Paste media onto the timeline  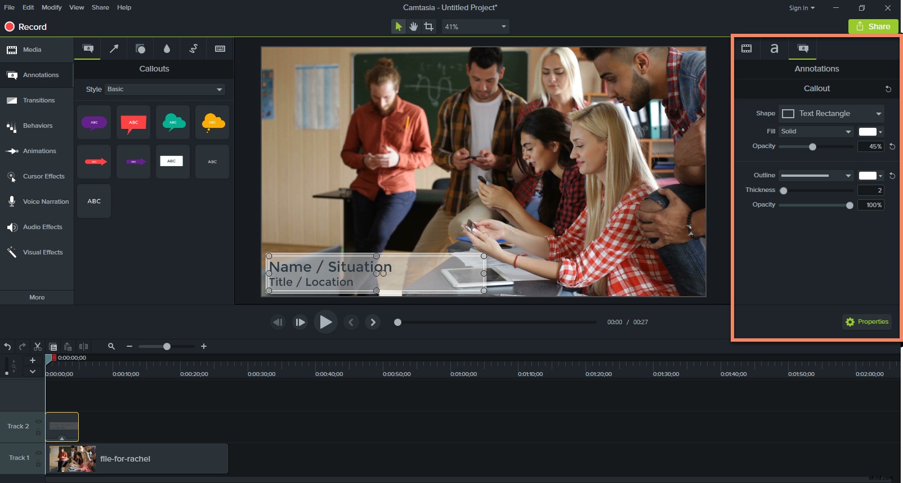[x=68, y=347]
